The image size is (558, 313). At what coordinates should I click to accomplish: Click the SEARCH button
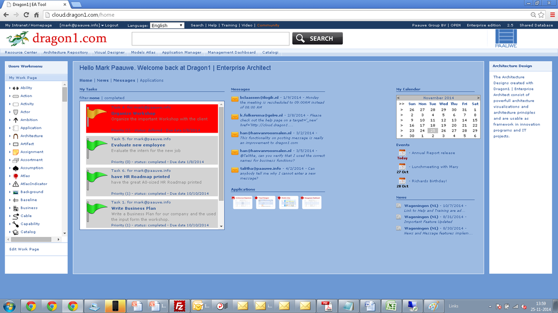(x=318, y=38)
